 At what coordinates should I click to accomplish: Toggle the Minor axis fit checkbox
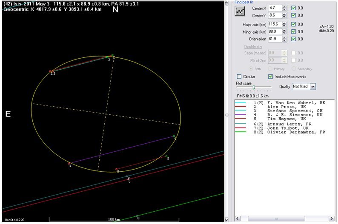pyautogui.click(x=293, y=31)
